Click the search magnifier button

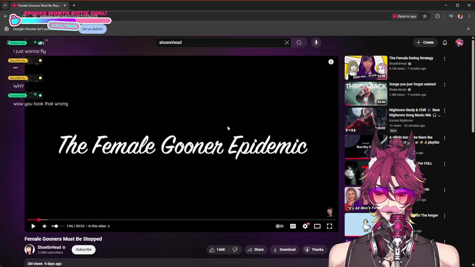pyautogui.click(x=299, y=43)
